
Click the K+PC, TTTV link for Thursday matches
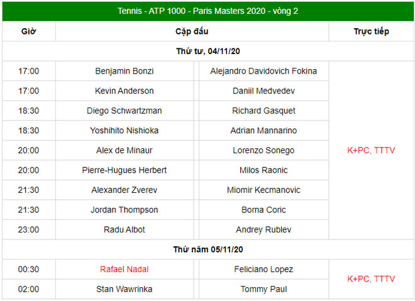[x=371, y=279]
